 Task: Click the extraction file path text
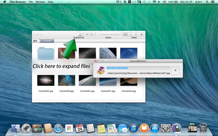138,73
